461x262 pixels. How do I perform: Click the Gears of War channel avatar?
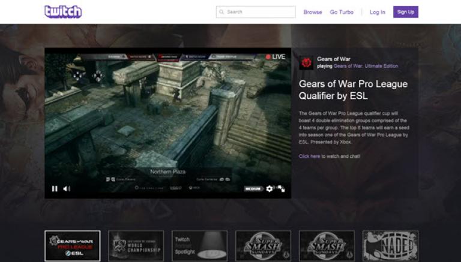306,62
